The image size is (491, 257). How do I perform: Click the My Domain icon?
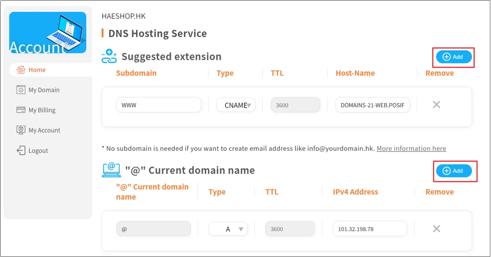[21, 90]
